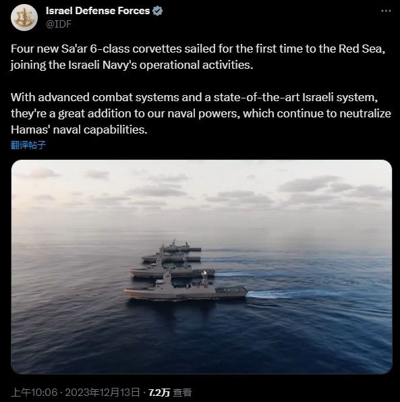Click the 翻译帖子 translate post link

(x=28, y=145)
